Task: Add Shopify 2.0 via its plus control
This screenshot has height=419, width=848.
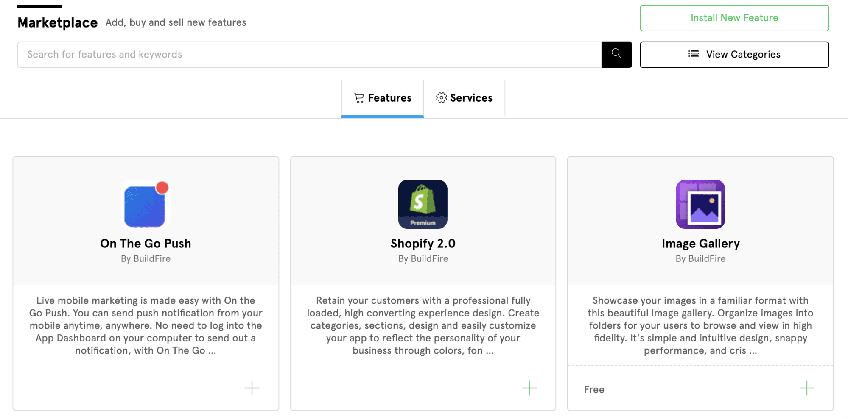Action: (529, 388)
